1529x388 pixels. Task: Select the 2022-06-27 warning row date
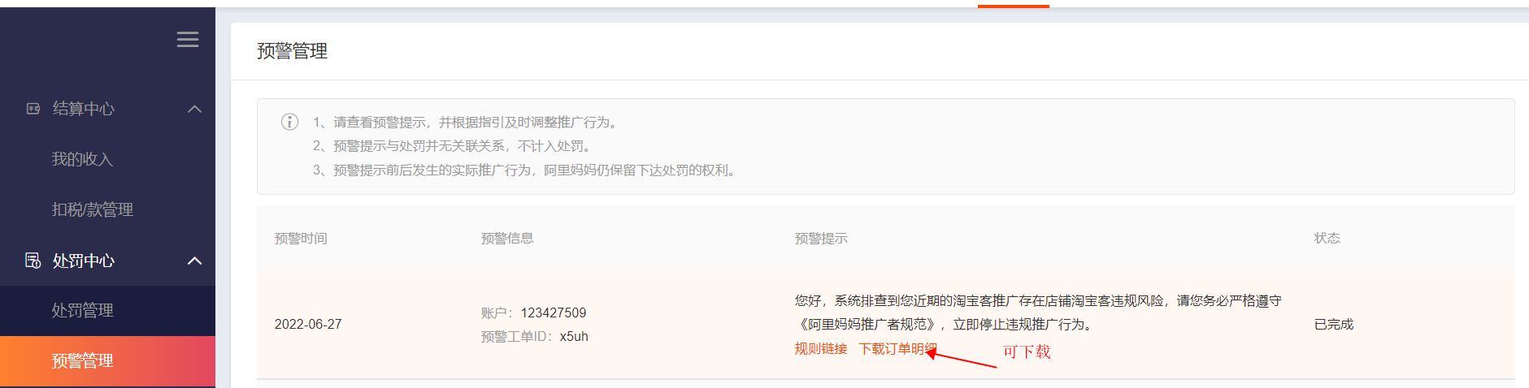pos(308,324)
